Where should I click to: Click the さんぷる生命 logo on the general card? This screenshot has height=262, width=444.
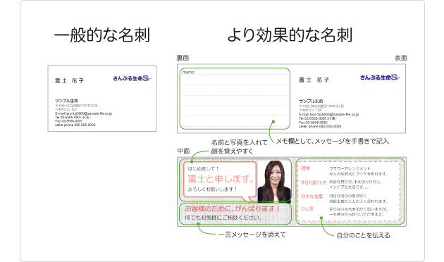(132, 78)
